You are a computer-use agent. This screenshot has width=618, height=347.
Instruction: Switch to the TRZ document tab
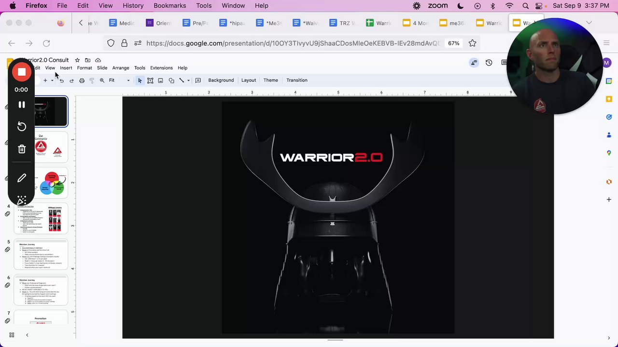[x=342, y=23]
